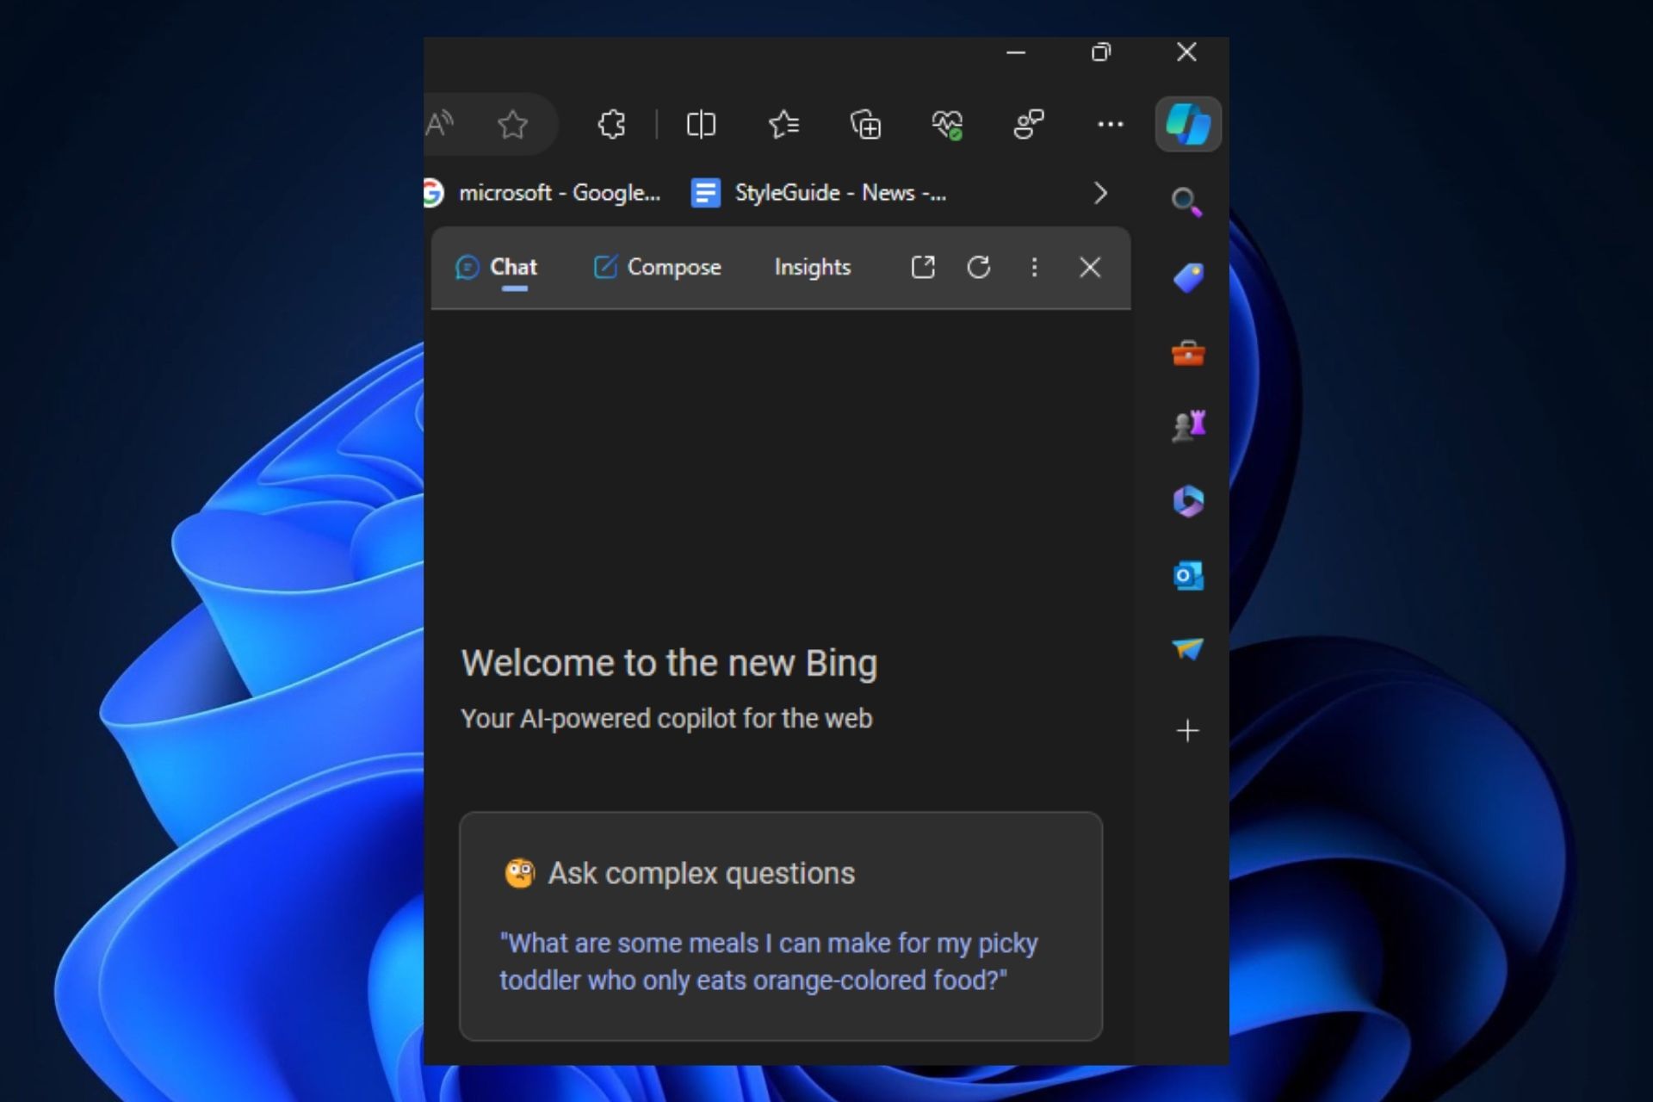Open Settings and more ellipsis
The image size is (1653, 1102).
point(1111,125)
